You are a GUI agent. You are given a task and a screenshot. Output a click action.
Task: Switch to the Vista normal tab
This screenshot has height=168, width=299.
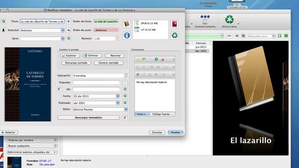(x=142, y=114)
